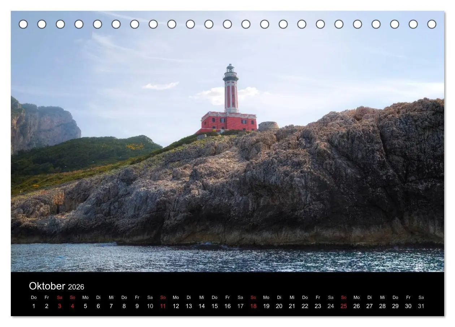This screenshot has width=455, height=327.
Task: Click the 'Oktober' month title
Action: pyautogui.click(x=47, y=286)
